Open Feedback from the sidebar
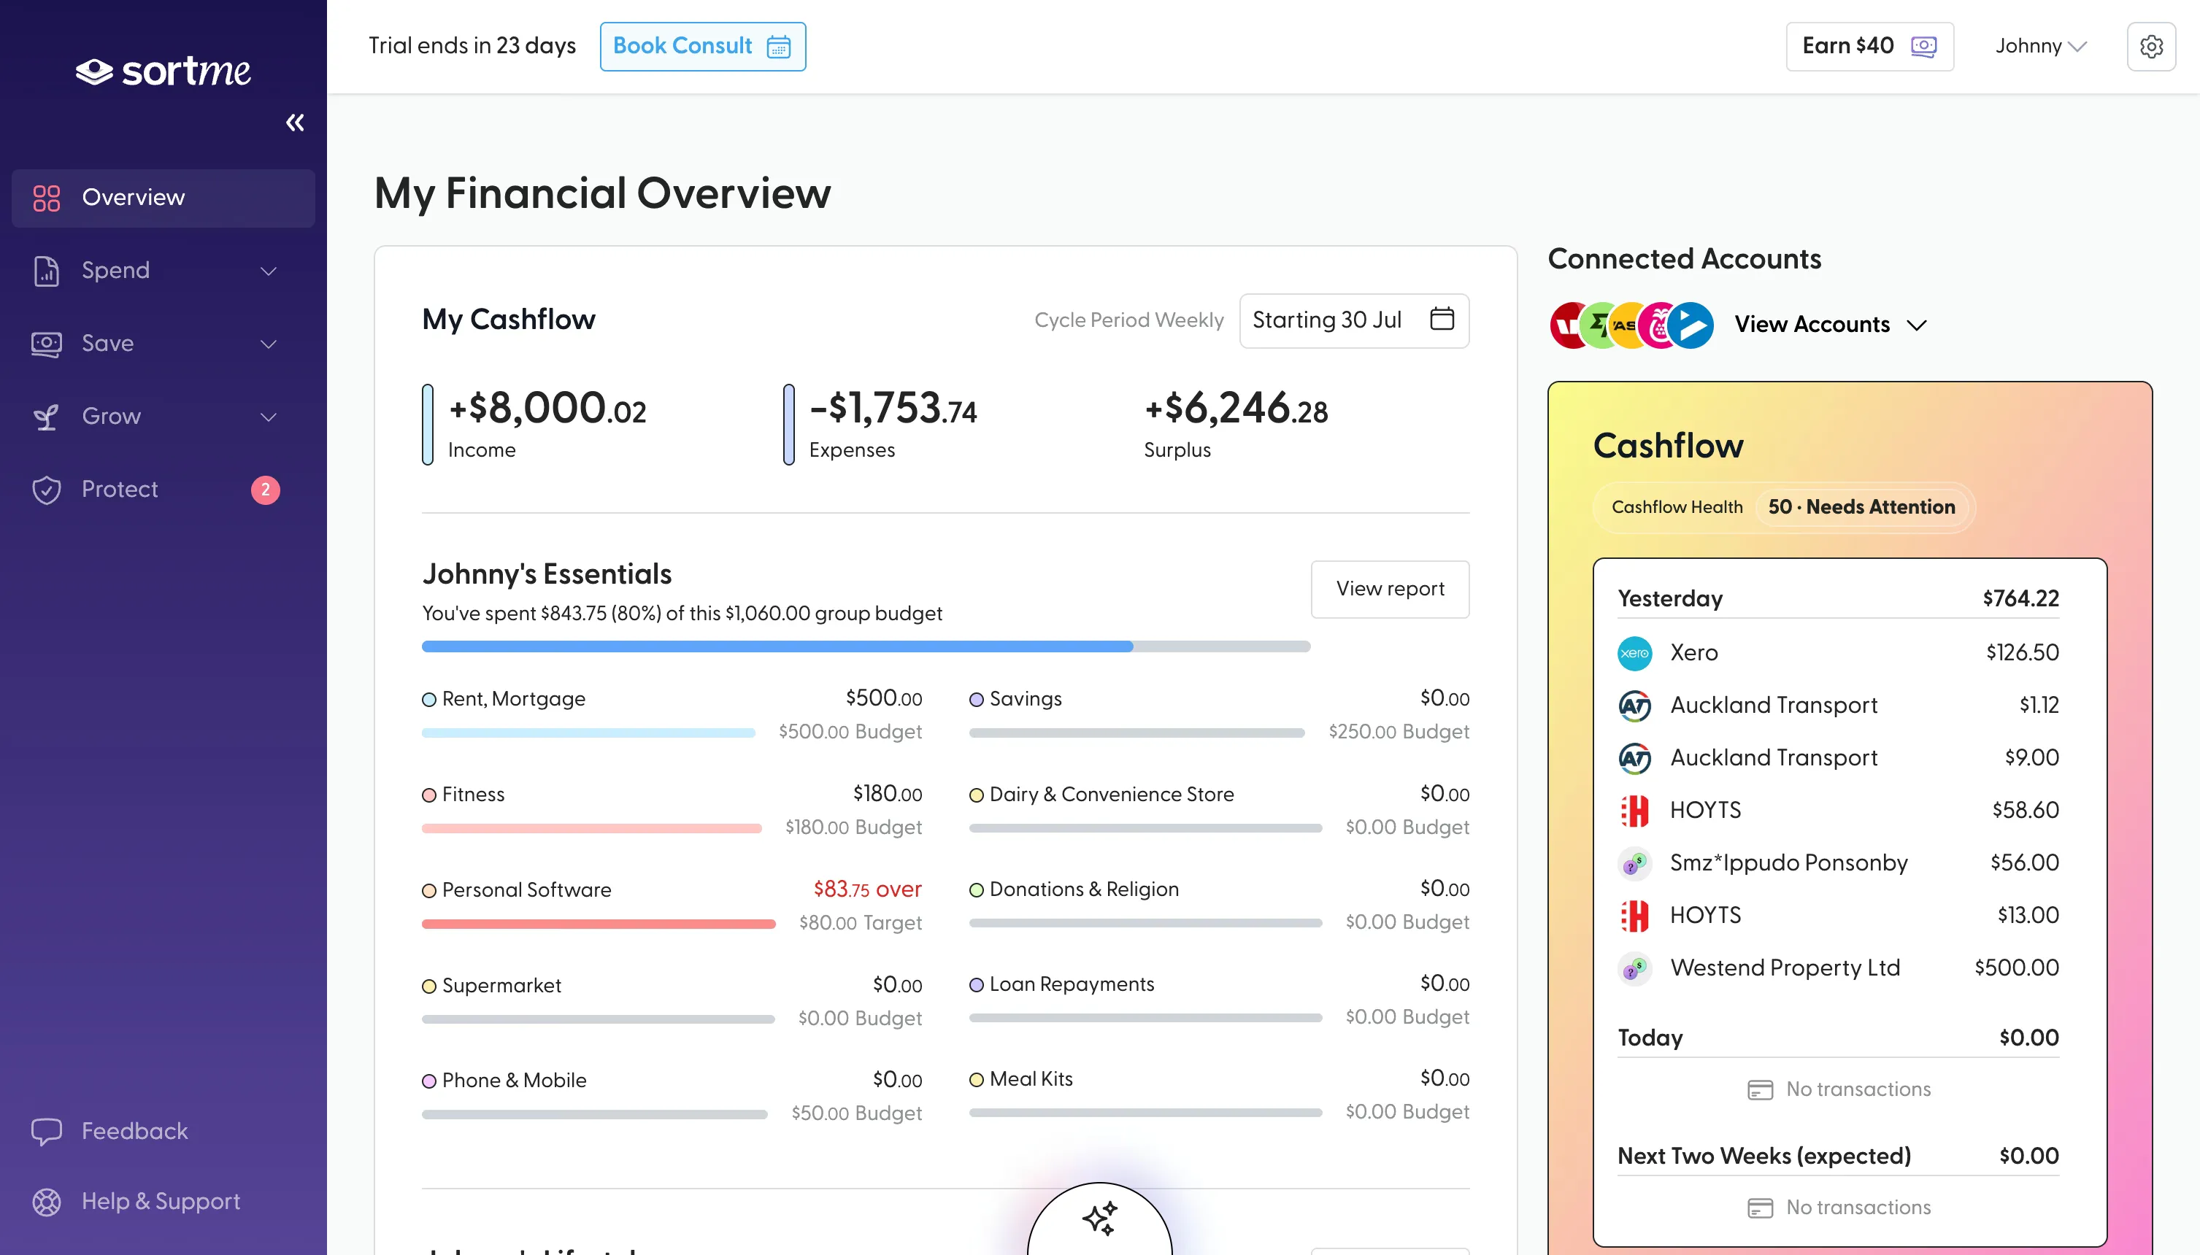The image size is (2200, 1255). pos(134,1130)
